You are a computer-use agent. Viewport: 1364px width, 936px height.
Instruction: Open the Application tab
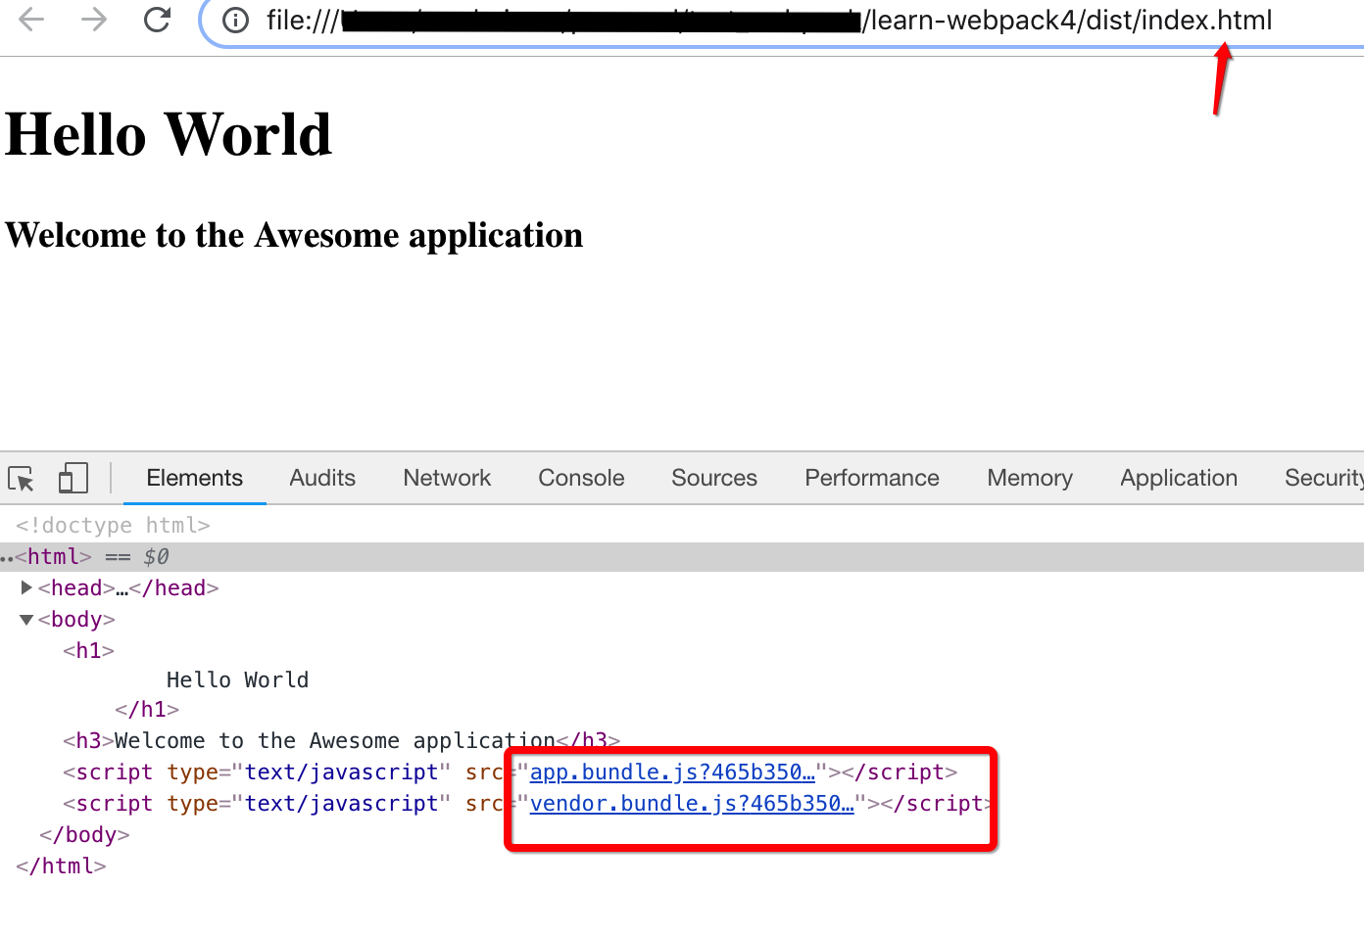(1179, 478)
